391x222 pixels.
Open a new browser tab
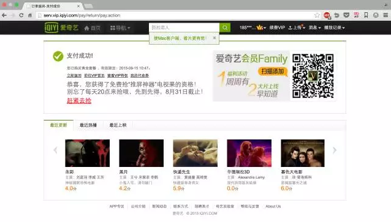(x=88, y=6)
